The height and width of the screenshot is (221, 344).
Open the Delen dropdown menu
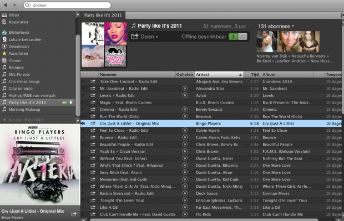pos(145,37)
